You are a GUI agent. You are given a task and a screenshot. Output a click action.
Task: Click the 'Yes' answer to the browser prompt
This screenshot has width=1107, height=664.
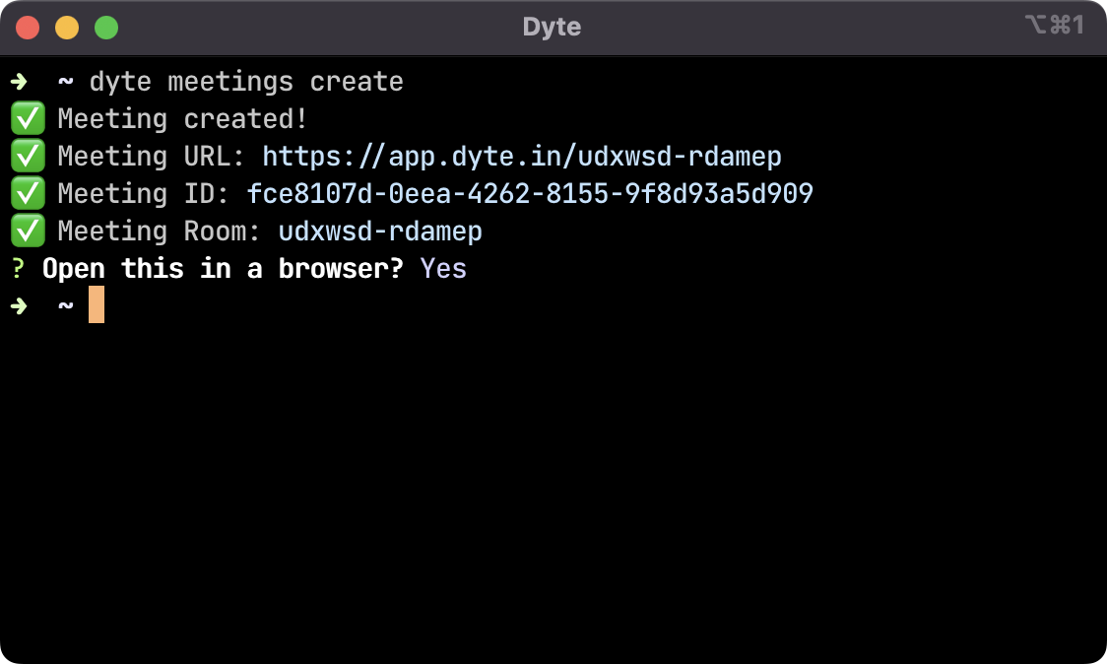(x=442, y=268)
